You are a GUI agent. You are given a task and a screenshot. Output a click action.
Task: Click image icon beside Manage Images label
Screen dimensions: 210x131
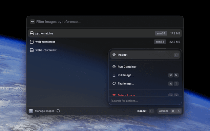(58, 111)
